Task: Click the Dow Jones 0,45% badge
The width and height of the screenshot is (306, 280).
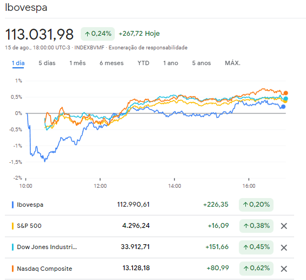Action: pos(256,247)
